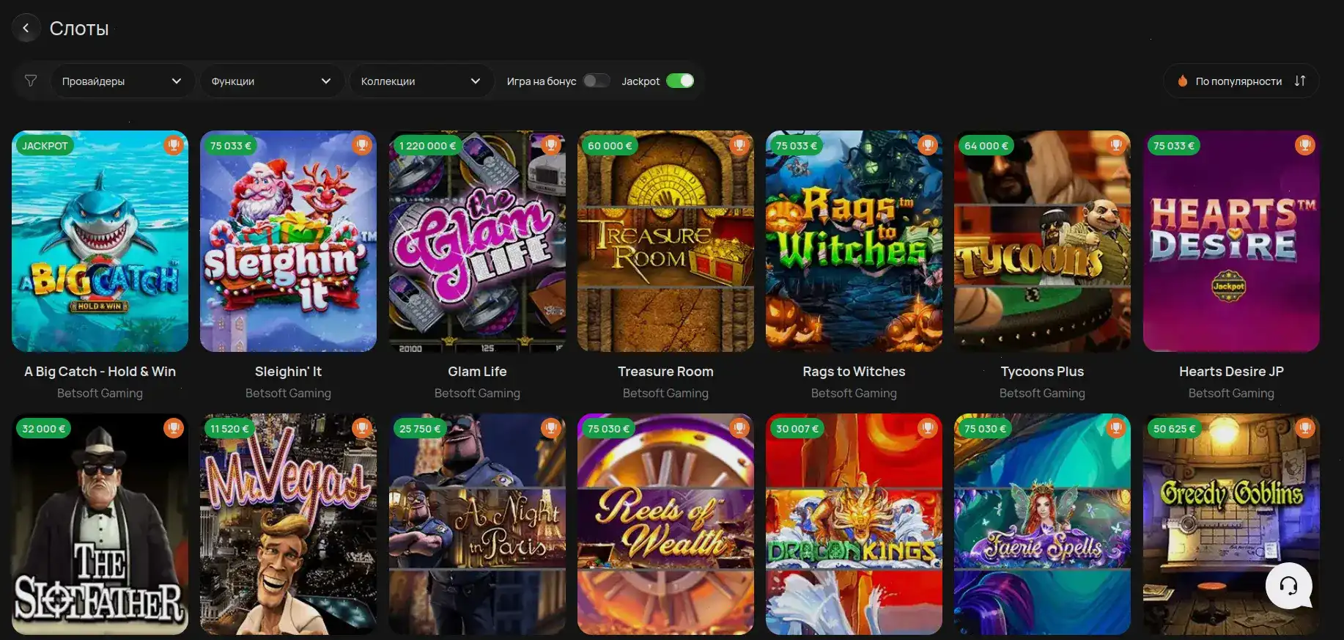Image resolution: width=1344 pixels, height=640 pixels.
Task: Click trophy icon on Hearts Desire JP
Action: tap(1304, 145)
